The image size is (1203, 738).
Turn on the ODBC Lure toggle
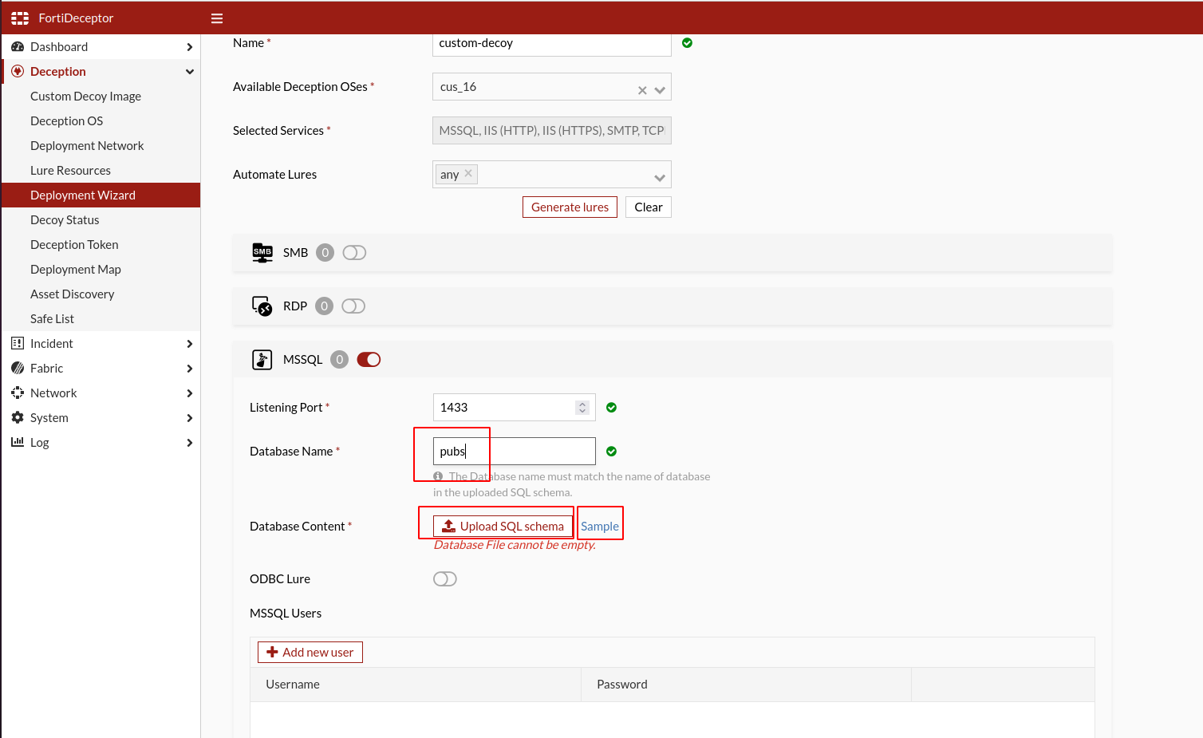pos(445,578)
